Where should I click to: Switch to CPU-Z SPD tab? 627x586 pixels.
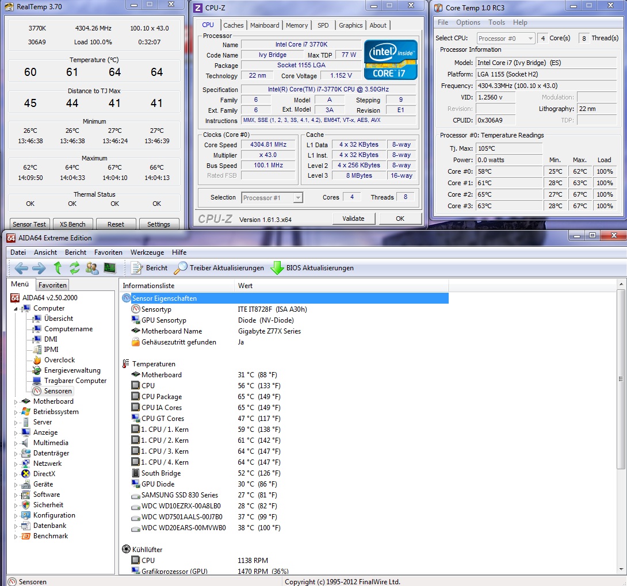[x=323, y=25]
